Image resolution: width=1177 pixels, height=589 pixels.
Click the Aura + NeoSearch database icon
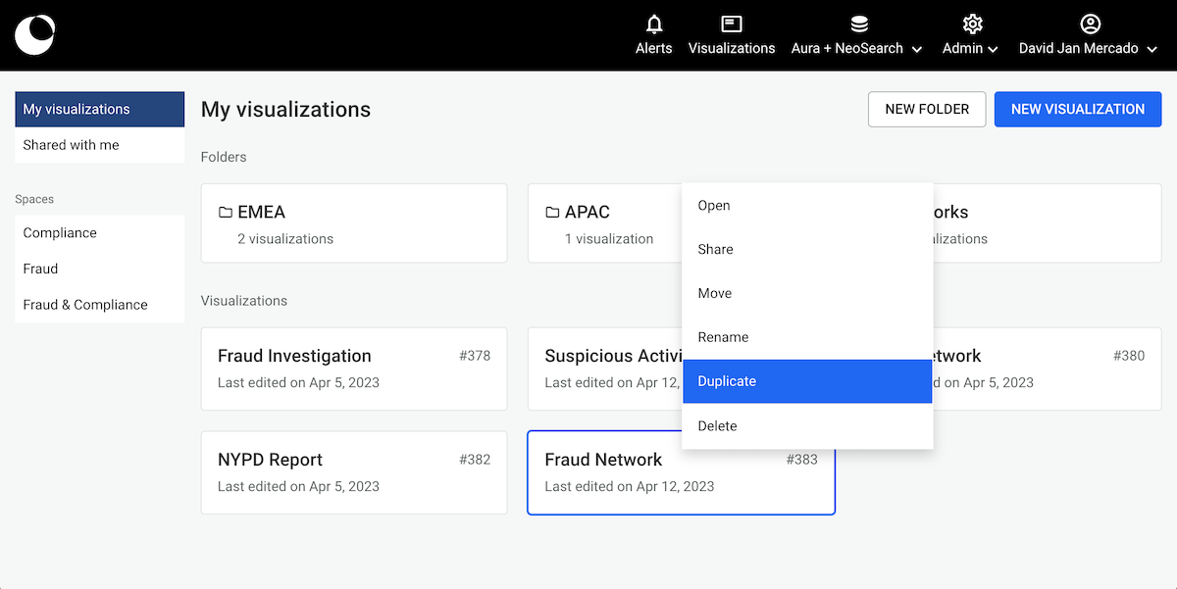pyautogui.click(x=858, y=25)
